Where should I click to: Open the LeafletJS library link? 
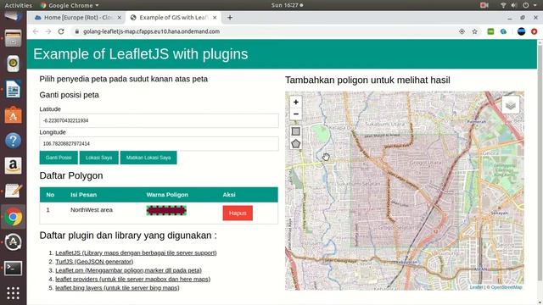click(136, 252)
